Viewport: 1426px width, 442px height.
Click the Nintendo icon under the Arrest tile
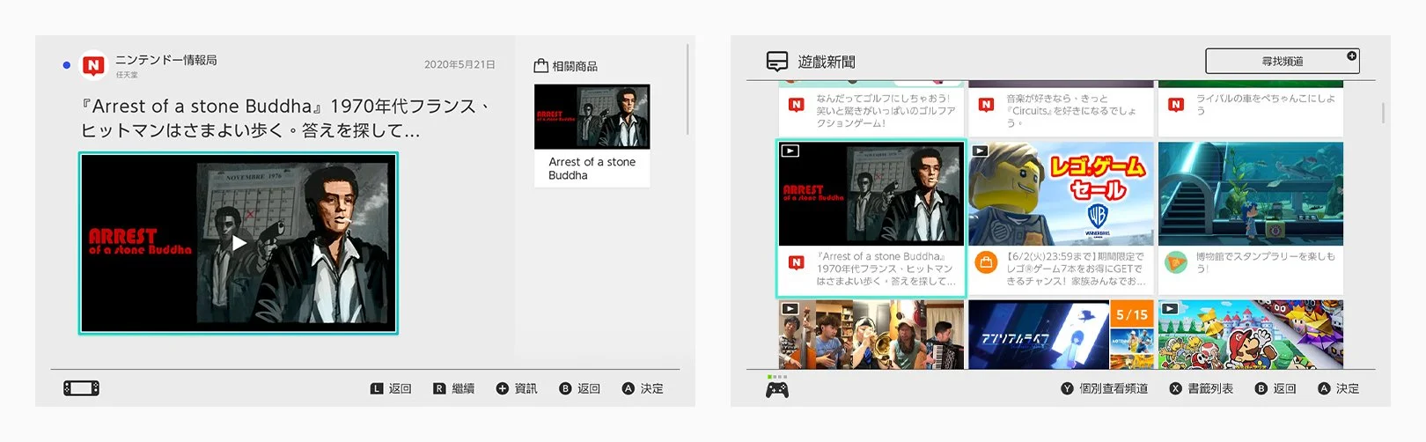797,262
